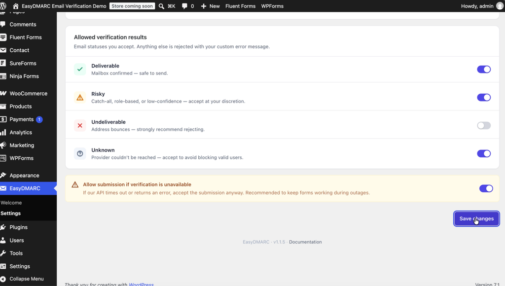Disable the Deliverable toggle
This screenshot has width=505, height=286.
(x=484, y=69)
